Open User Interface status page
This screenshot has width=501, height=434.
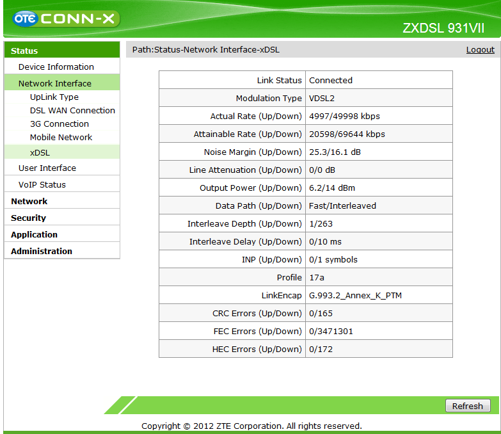click(47, 168)
